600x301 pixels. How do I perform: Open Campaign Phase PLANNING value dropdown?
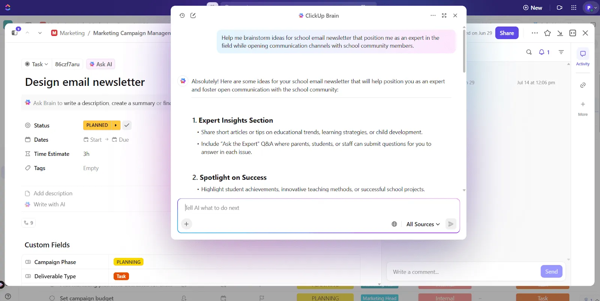[x=129, y=262]
